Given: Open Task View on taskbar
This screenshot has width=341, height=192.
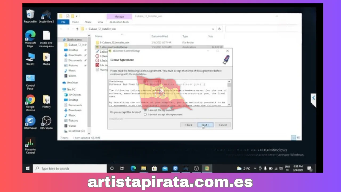Looking at the screenshot, I should click(x=122, y=169).
